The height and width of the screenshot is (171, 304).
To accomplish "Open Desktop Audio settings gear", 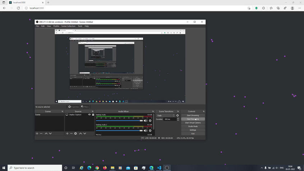I will [150, 121].
